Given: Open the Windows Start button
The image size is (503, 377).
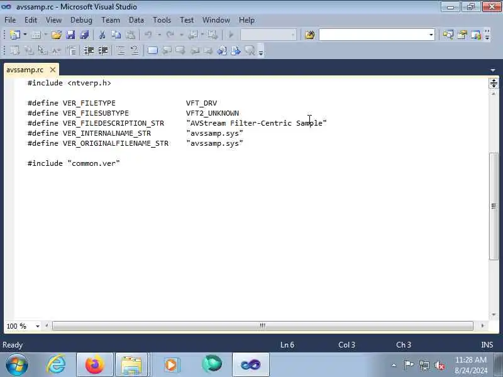Looking at the screenshot, I should tap(17, 365).
